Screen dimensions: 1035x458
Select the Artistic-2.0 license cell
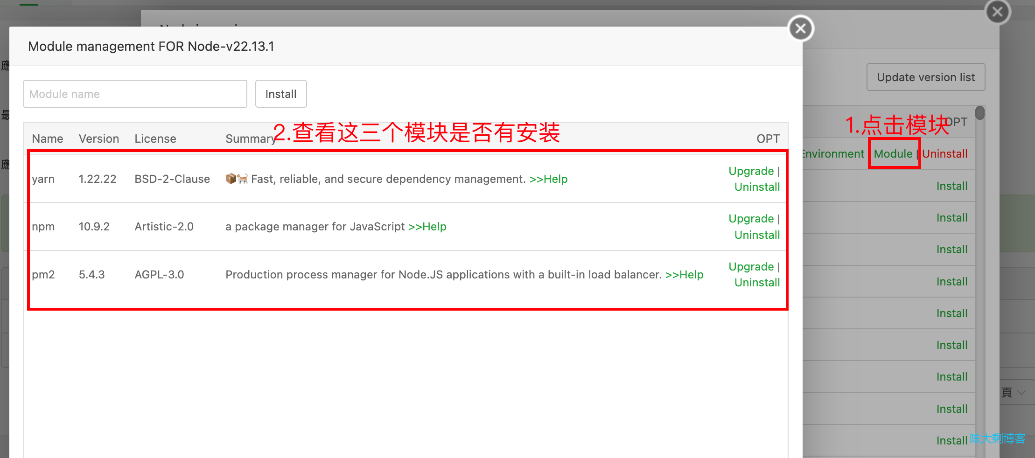(x=164, y=227)
